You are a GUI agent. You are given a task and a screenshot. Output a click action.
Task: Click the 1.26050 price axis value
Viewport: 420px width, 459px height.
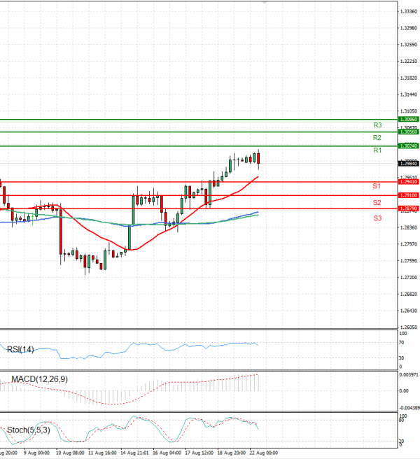[409, 327]
